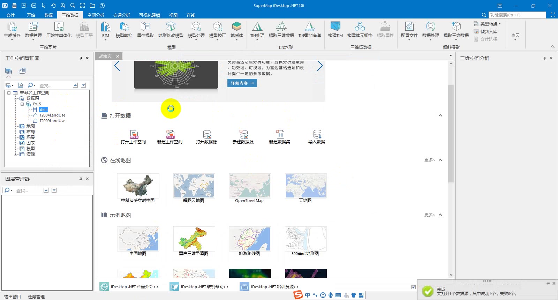This screenshot has height=300, width=558.
Task: Open the 构建体元栅格 tool
Action: tap(360, 30)
